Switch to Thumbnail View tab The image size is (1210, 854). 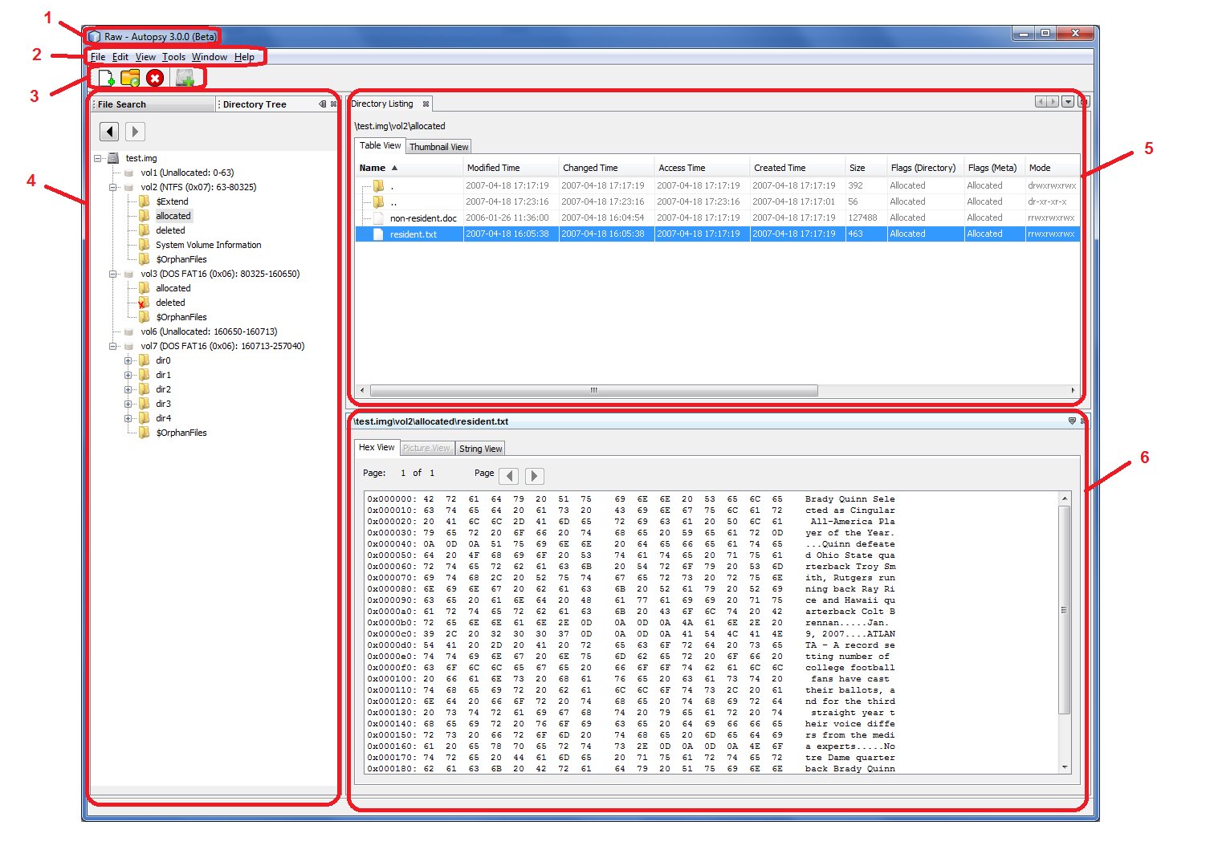pyautogui.click(x=438, y=147)
